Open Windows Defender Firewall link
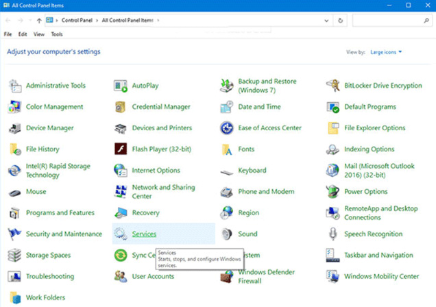 pos(267,276)
